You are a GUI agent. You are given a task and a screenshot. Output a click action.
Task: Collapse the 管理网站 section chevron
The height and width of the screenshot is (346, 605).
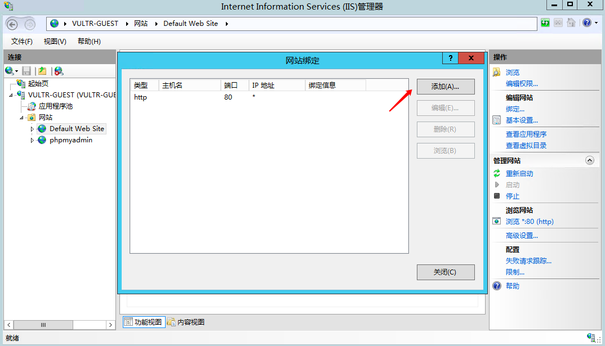(590, 160)
